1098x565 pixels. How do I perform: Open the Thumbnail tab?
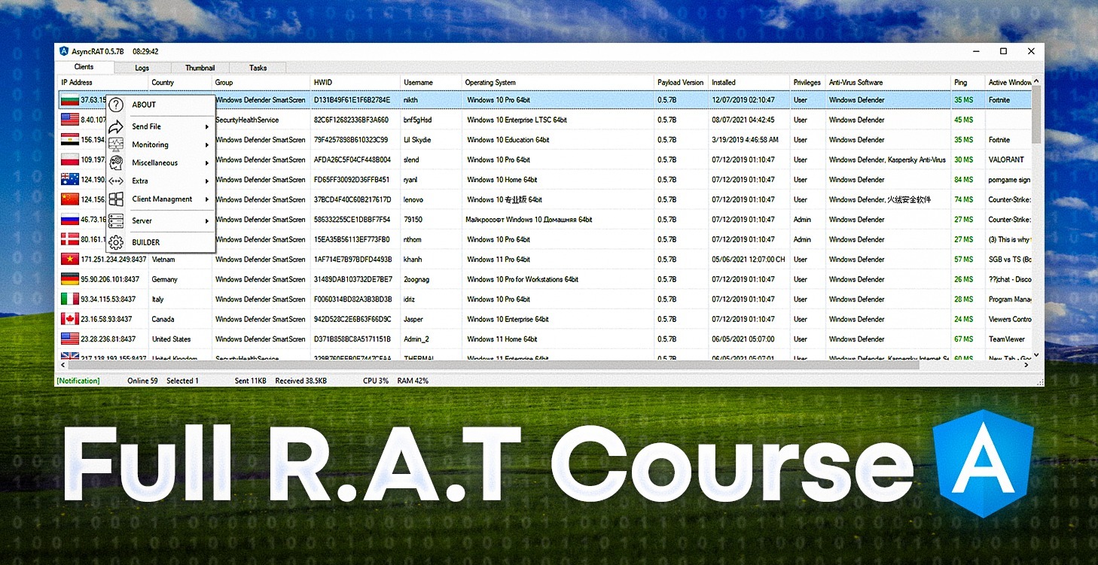coord(200,68)
